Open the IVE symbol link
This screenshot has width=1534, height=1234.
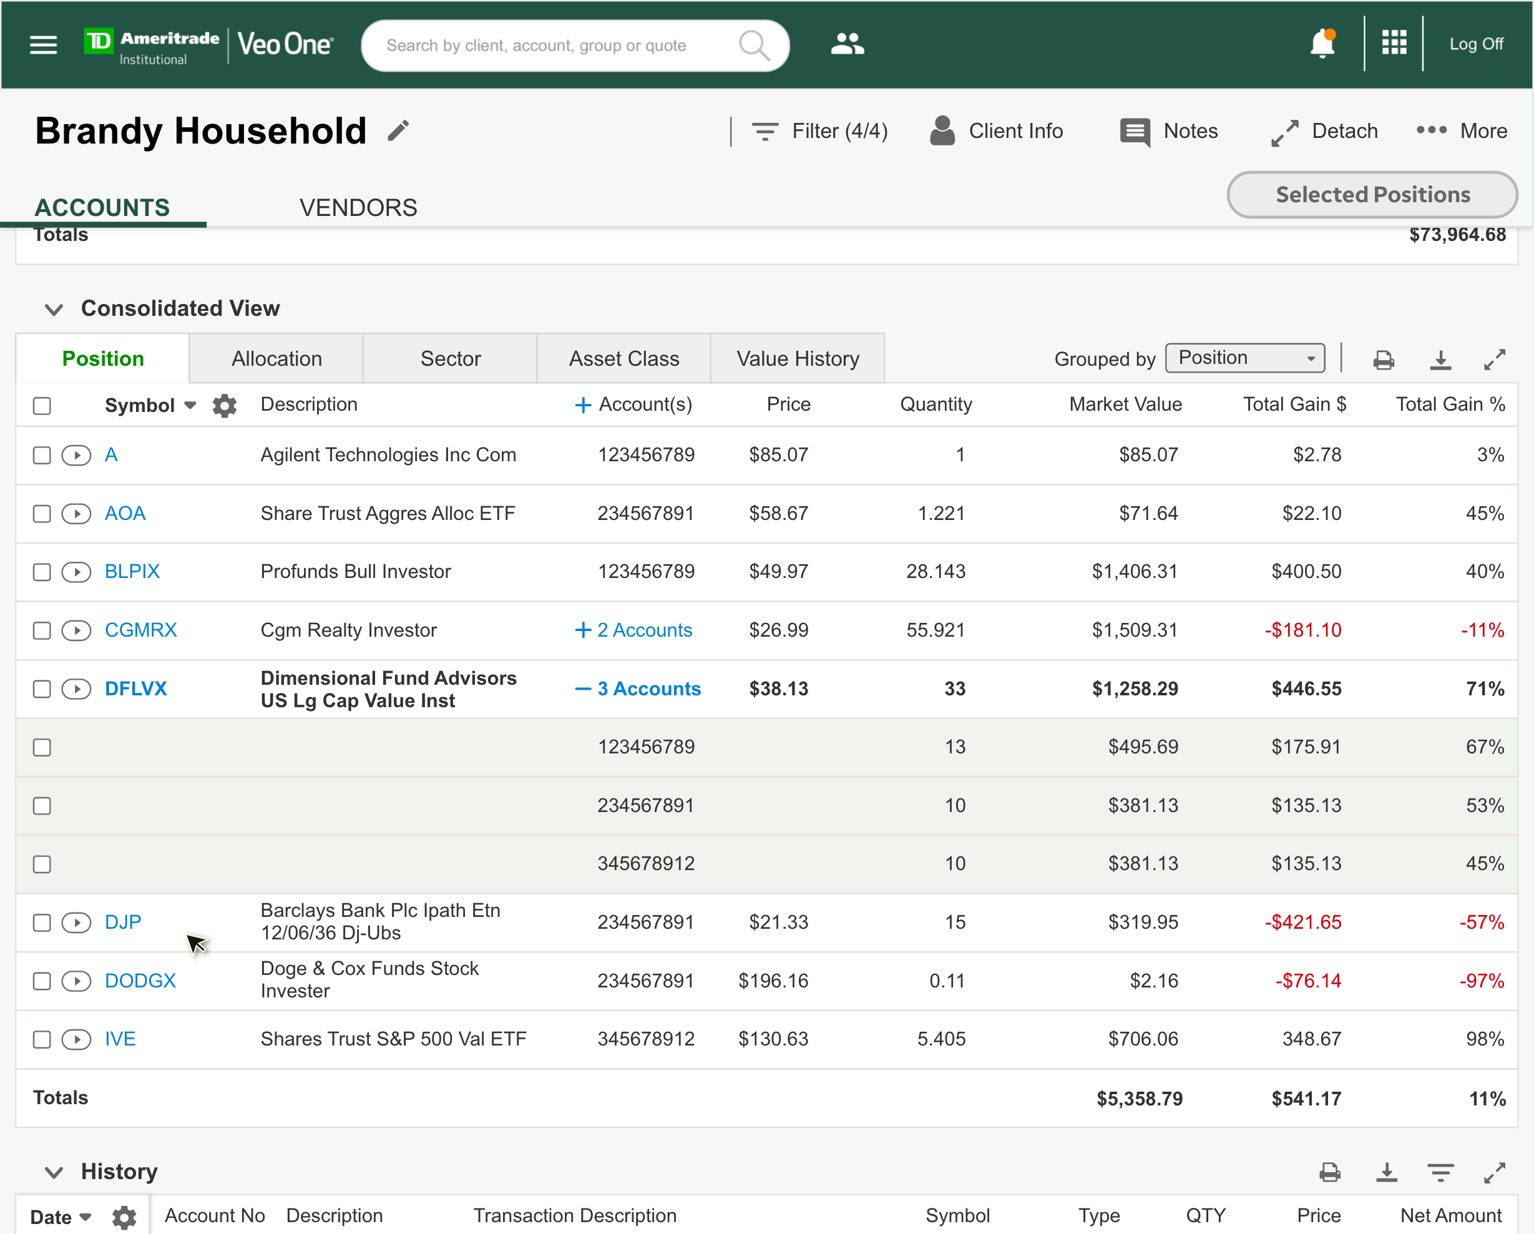(x=120, y=1040)
